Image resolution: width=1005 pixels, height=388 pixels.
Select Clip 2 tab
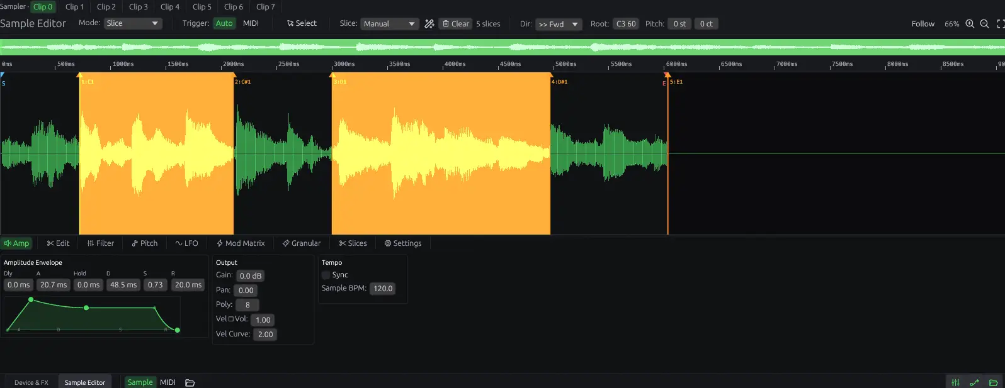106,7
